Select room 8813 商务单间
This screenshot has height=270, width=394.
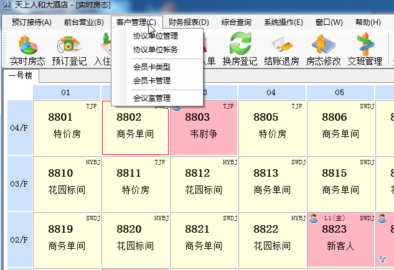[x=273, y=184]
